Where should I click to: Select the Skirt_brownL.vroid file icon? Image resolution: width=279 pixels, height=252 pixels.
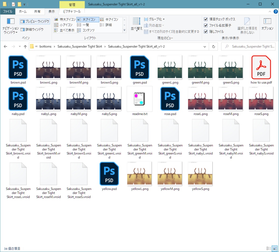(18, 130)
